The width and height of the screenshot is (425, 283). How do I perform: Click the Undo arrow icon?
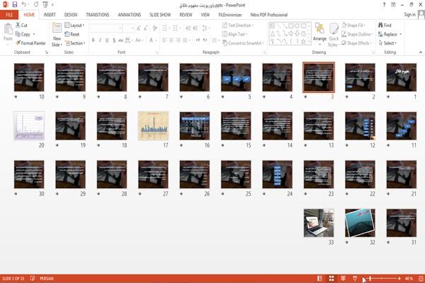pyautogui.click(x=24, y=5)
